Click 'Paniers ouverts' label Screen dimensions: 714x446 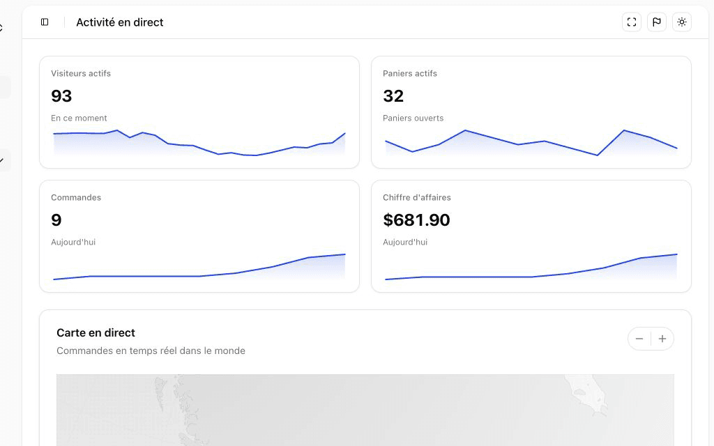(413, 118)
